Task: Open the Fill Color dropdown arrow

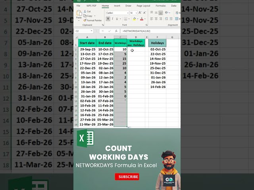Action: [138, 19]
